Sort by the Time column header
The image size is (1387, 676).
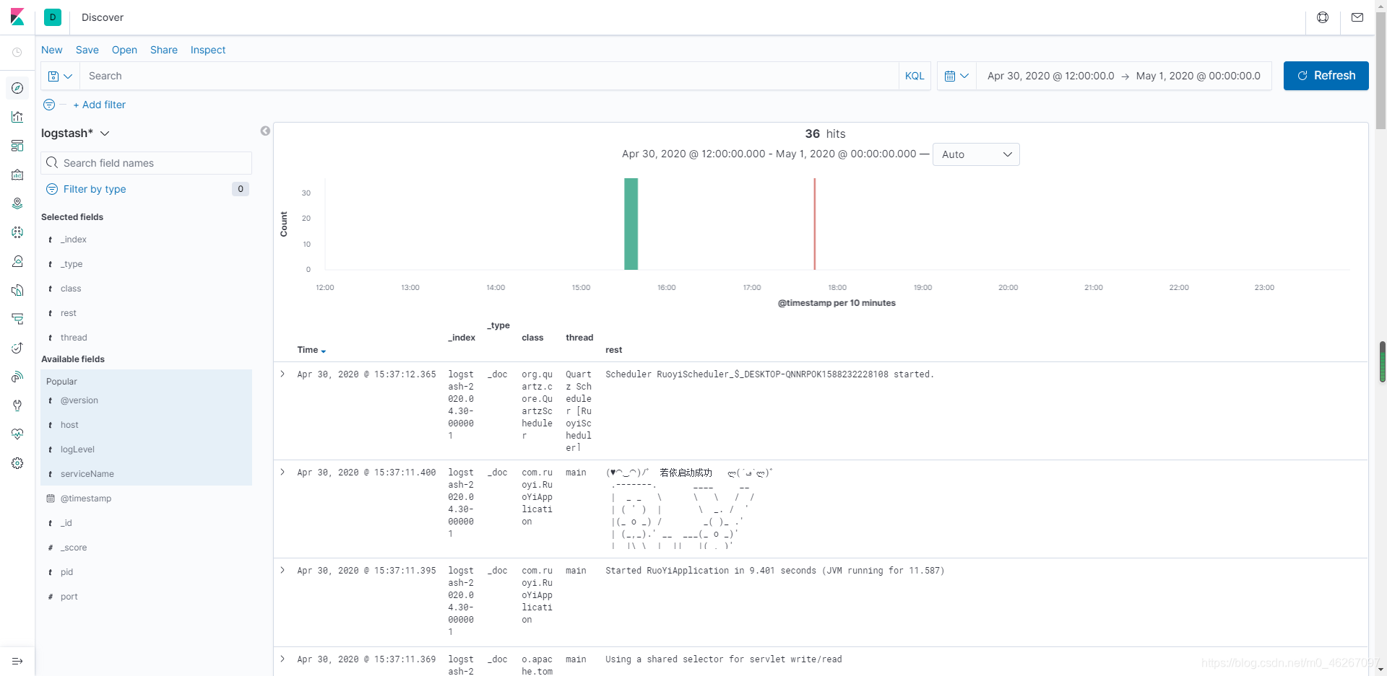(311, 350)
